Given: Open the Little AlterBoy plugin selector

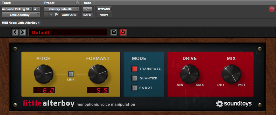Looking at the screenshot, I should coord(21,15).
